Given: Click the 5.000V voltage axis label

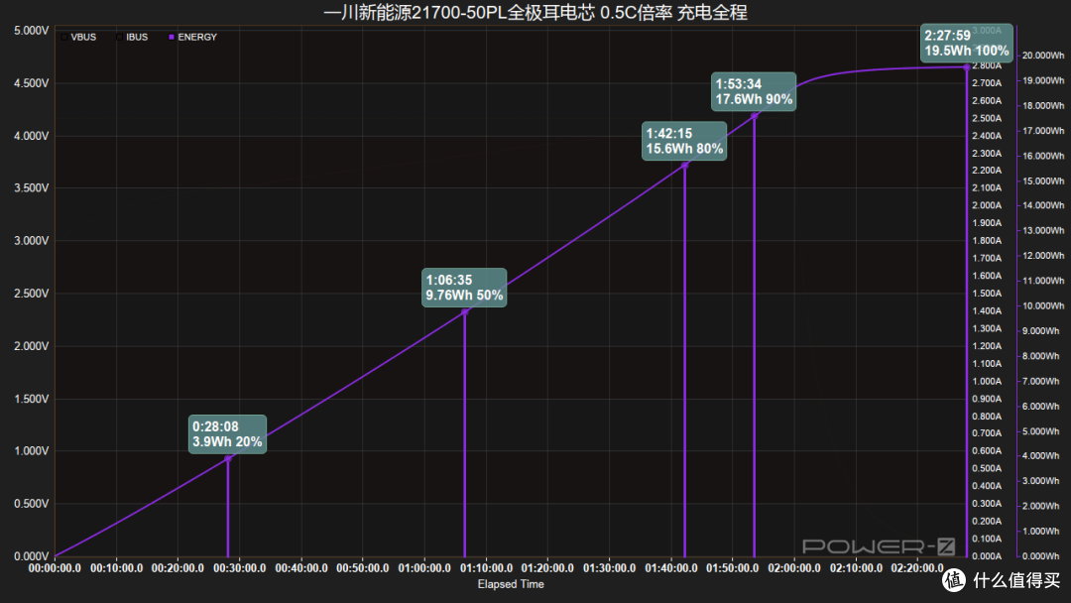Looking at the screenshot, I should (32, 31).
